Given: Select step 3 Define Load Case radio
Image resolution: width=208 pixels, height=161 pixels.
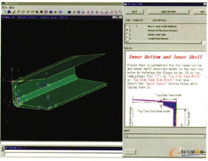Looking at the screenshot, I should pyautogui.click(x=127, y=34).
